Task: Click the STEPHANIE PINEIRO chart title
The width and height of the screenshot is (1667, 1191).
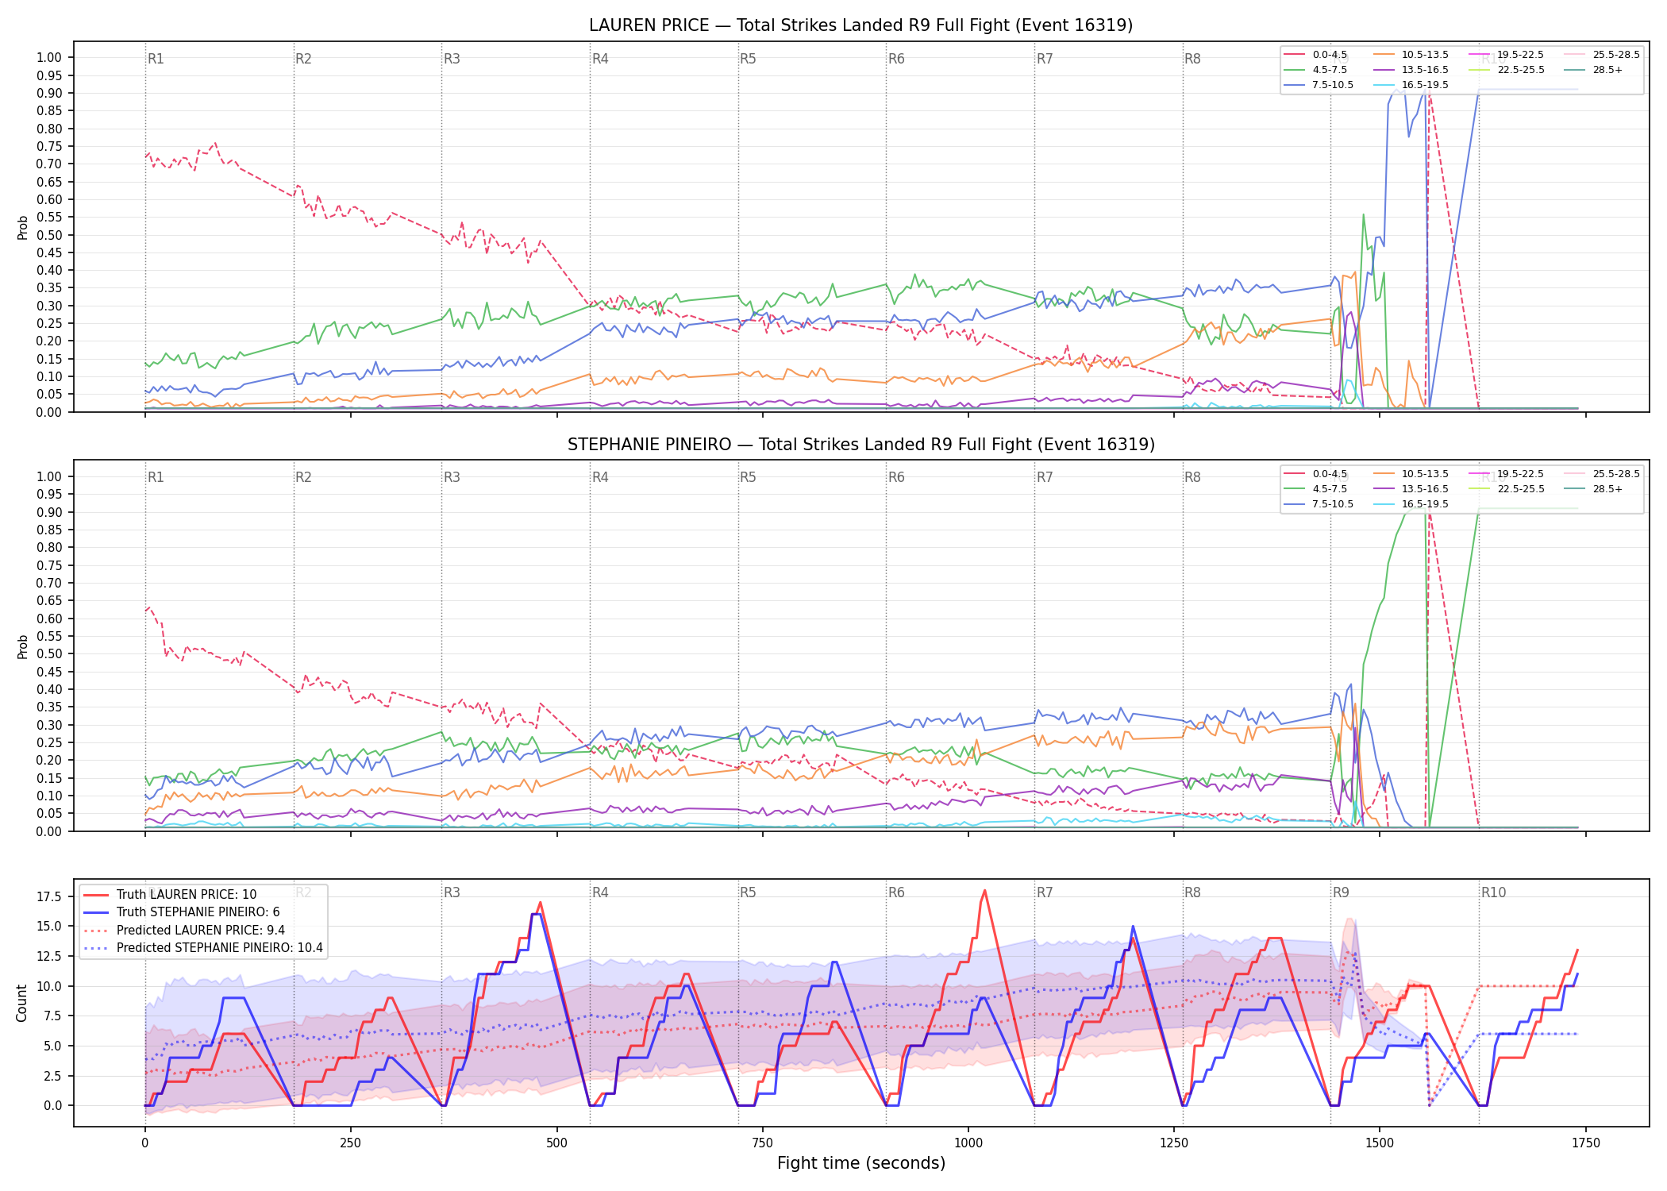Action: [x=860, y=445]
